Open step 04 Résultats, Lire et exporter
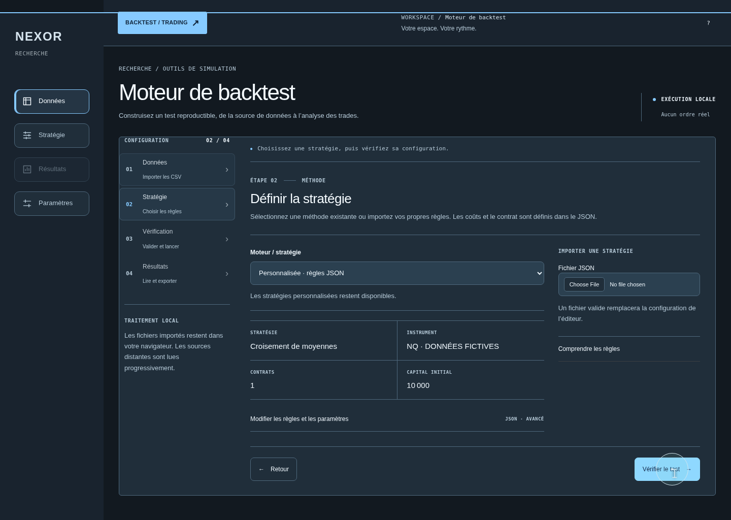This screenshot has height=520, width=731. point(177,273)
